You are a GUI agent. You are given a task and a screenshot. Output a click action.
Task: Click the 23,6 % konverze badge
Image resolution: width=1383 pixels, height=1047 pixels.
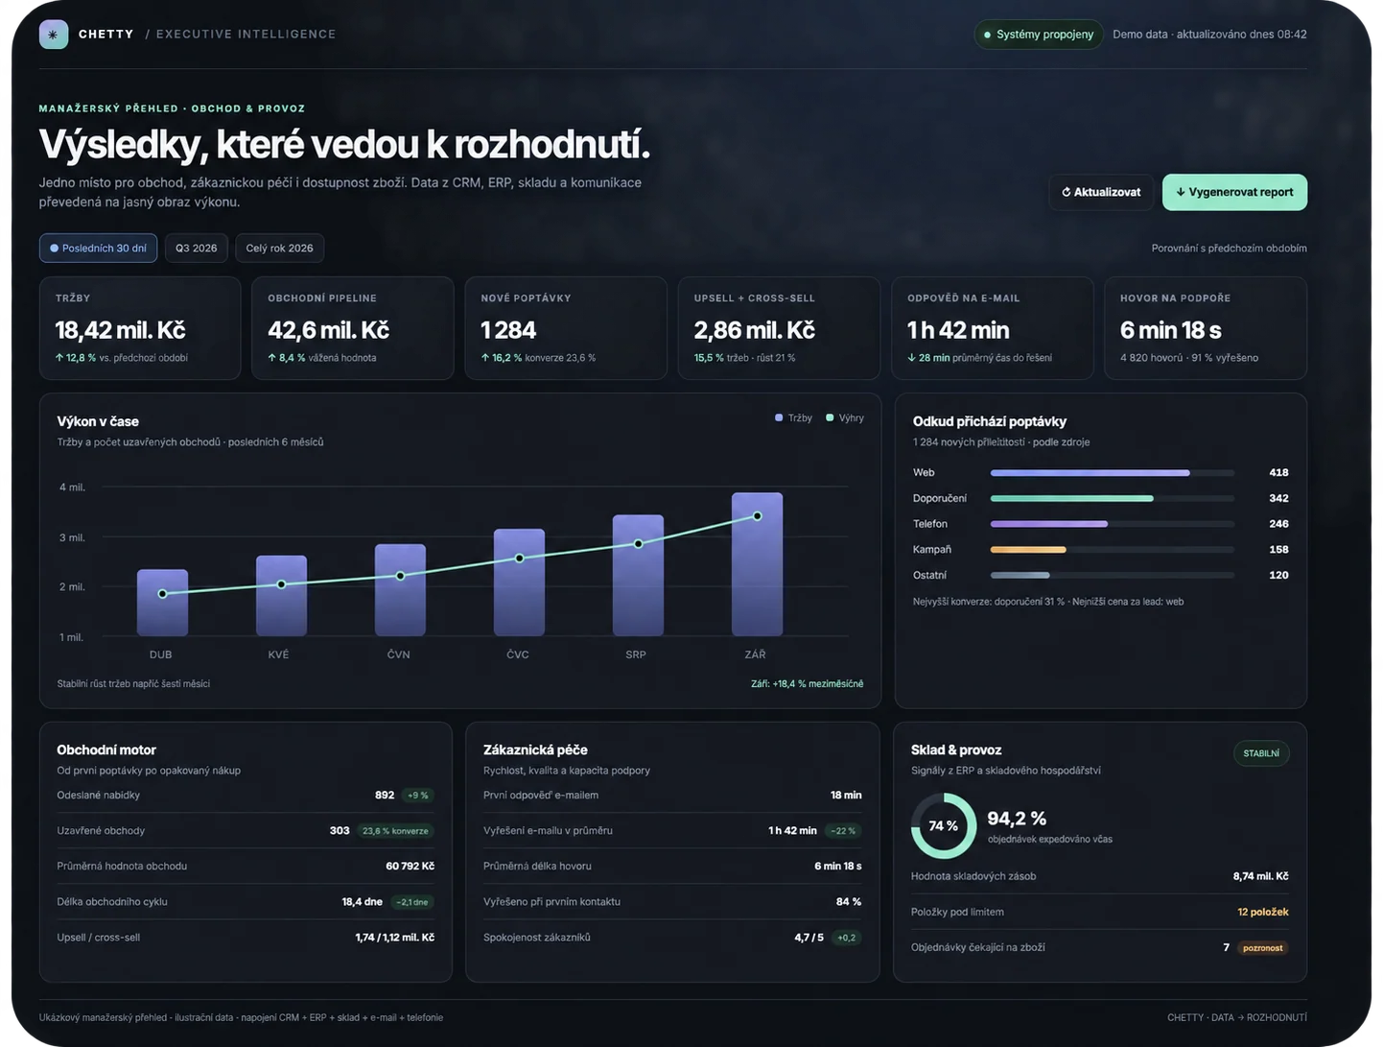(395, 831)
